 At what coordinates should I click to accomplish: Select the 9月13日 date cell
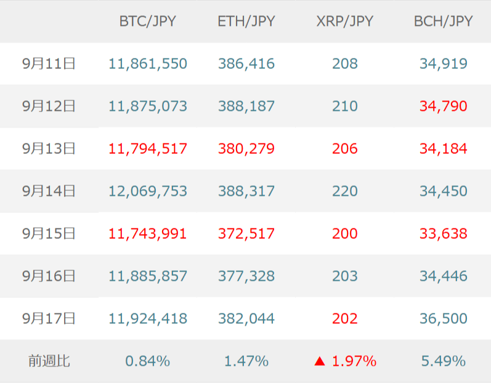click(49, 148)
